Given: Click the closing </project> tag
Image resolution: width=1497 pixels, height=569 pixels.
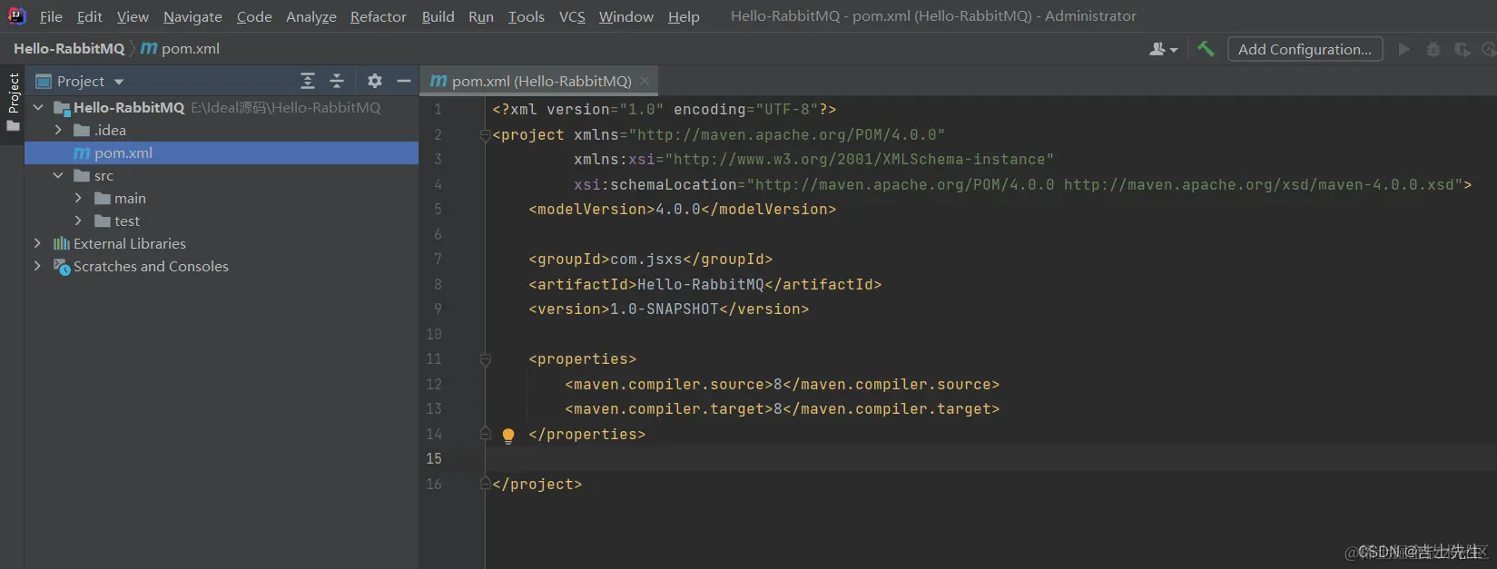Looking at the screenshot, I should (x=537, y=485).
